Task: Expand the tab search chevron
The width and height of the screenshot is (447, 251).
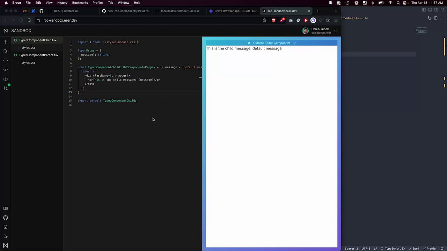Action: [336, 11]
